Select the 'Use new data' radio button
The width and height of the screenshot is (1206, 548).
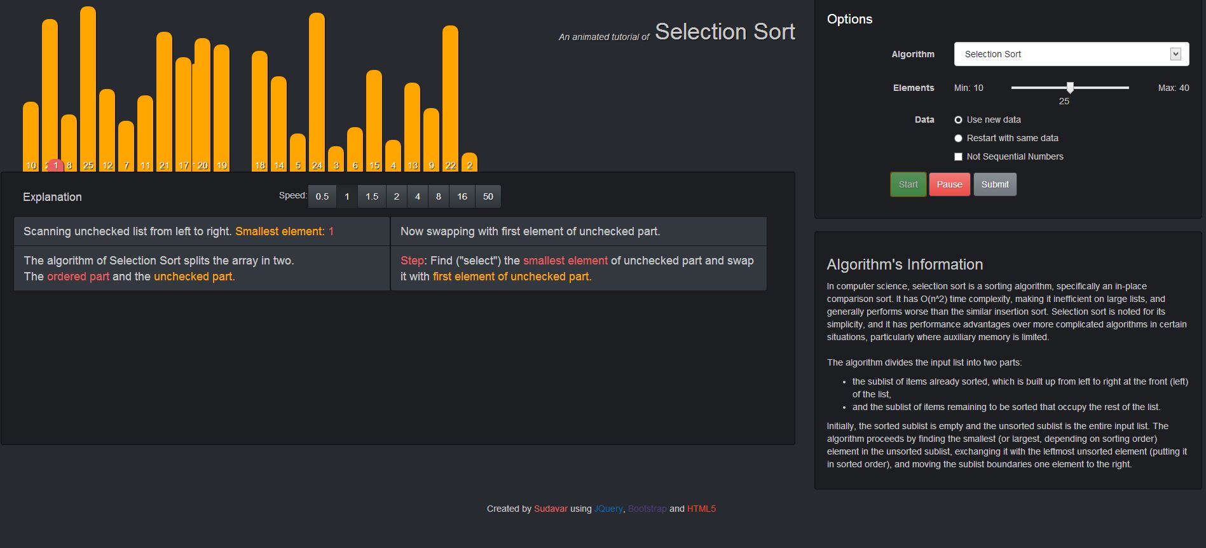click(958, 120)
